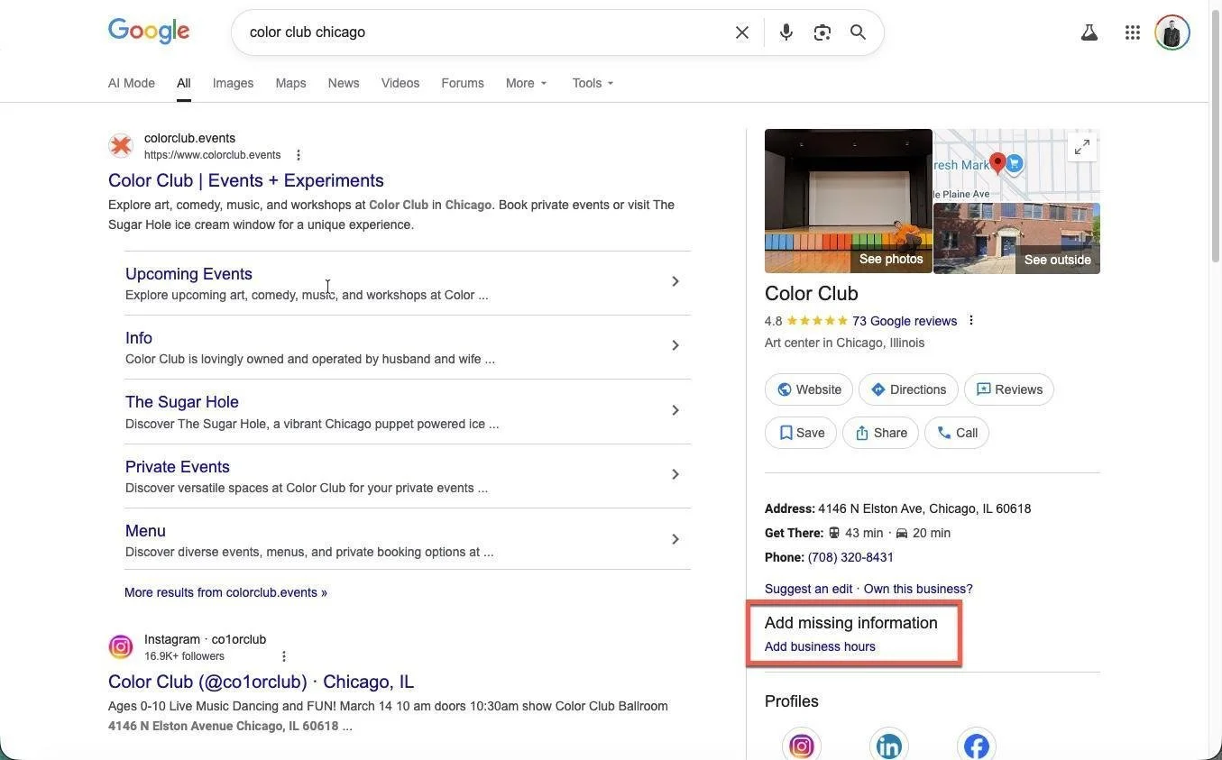
Task: Expand The Sugar Hole row chevron
Action: 675,410
